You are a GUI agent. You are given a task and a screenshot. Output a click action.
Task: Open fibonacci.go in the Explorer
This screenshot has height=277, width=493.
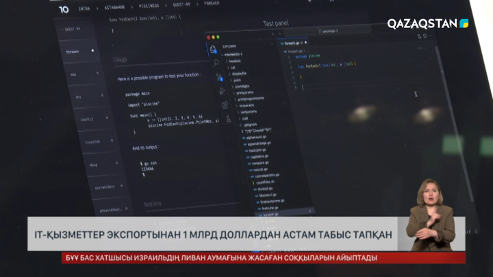pyautogui.click(x=266, y=195)
